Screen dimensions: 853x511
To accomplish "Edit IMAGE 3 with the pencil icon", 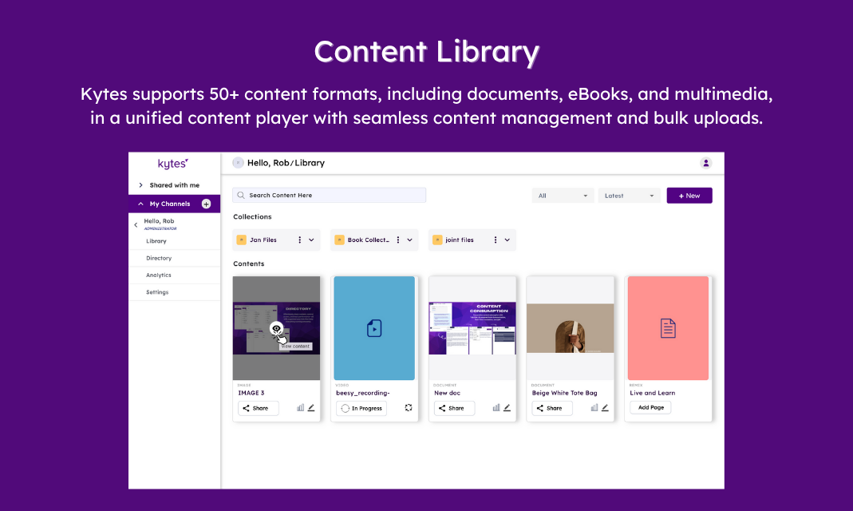I will tap(311, 408).
